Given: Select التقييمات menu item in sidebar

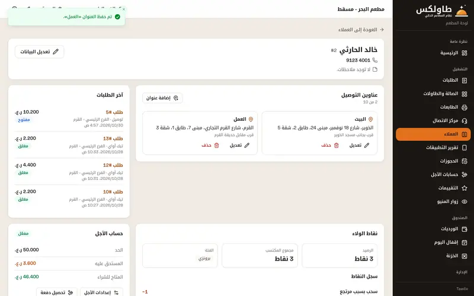Looking at the screenshot, I should click(x=433, y=188).
